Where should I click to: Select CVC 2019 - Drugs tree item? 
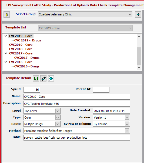pyautogui.click(x=28, y=40)
